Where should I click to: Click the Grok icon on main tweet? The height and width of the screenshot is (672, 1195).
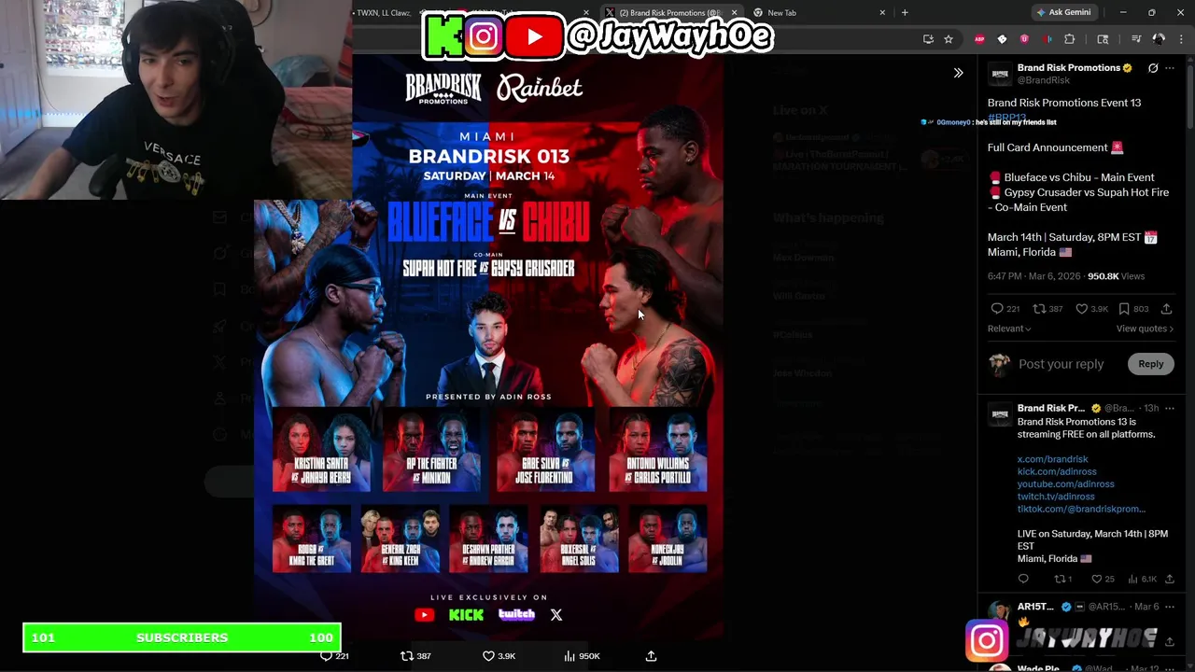(1153, 68)
